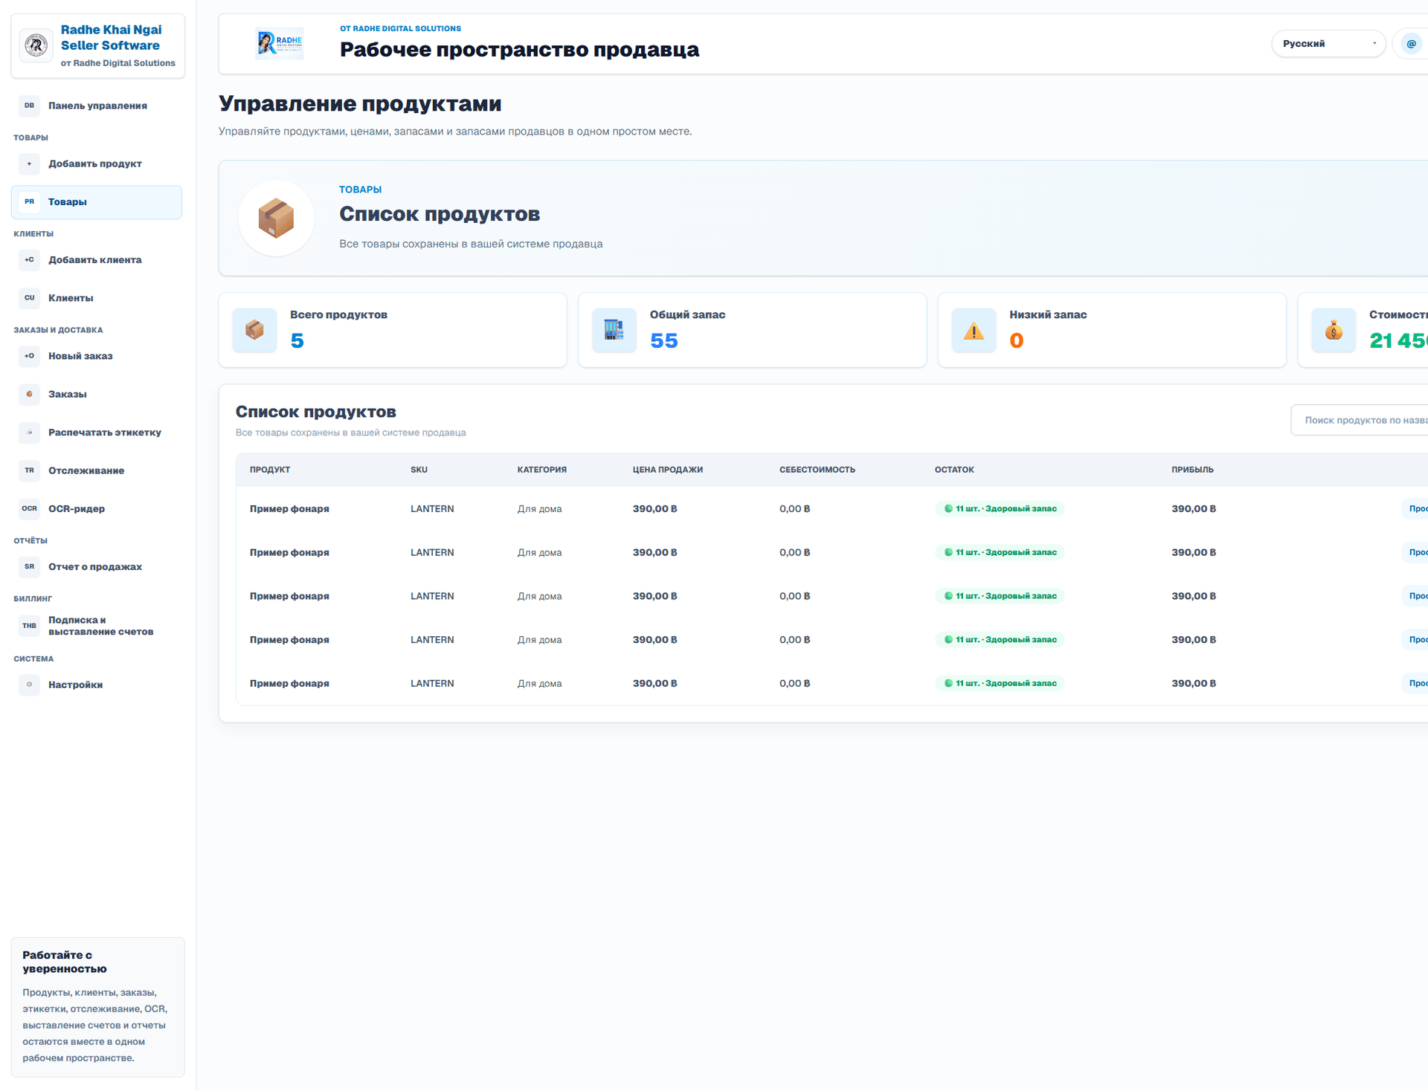Click the ПРИБЫЛЬ column header
The height and width of the screenshot is (1091, 1428).
[1192, 470]
